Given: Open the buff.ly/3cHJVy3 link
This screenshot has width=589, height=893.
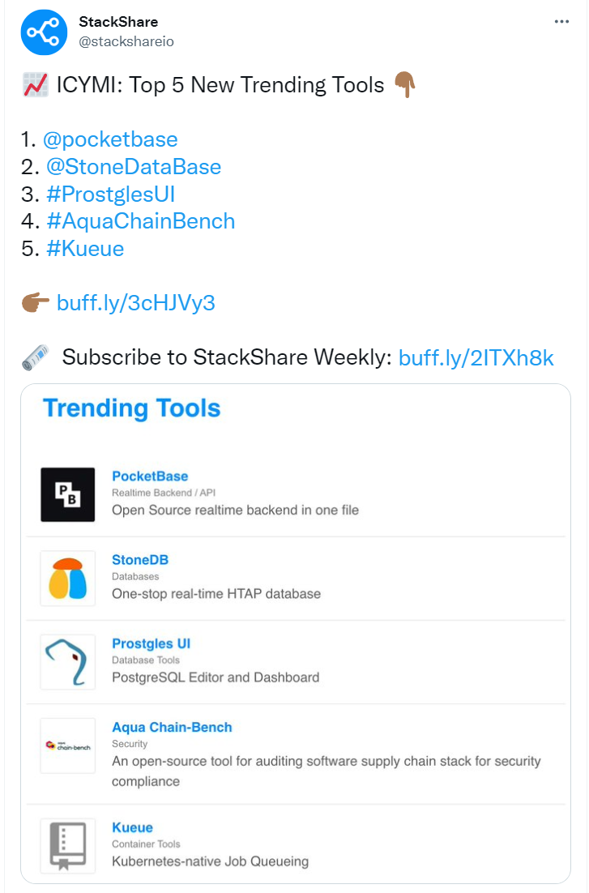Looking at the screenshot, I should click(x=135, y=303).
